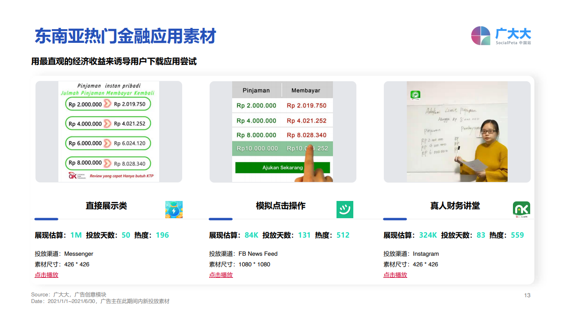Viewport: 566px width, 318px height.
Task: Select the 模拟点击操作 heading
Action: coord(280,206)
